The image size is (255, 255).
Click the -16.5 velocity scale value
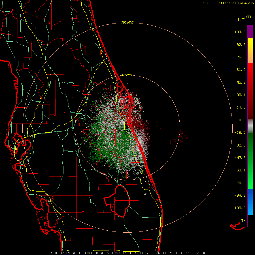coord(240,133)
